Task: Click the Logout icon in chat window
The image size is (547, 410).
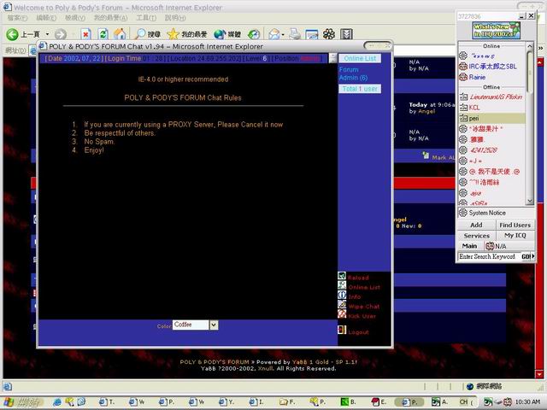Action: [x=342, y=330]
